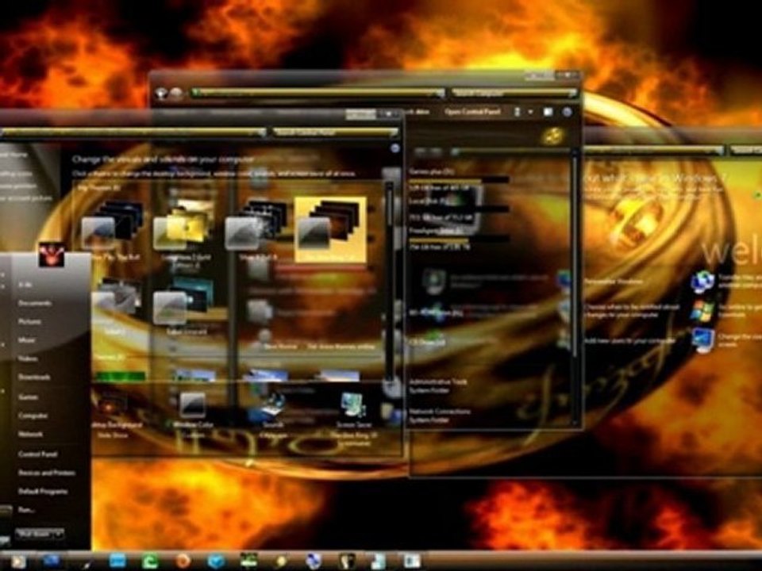Viewport: 762px width, 571px height.
Task: Select Network Connections System Folder item
Action: [440, 416]
